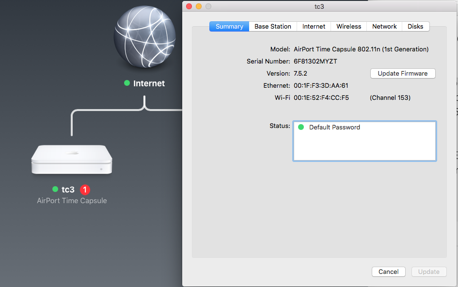The image size is (458, 287).
Task: Click the tc3 window title
Action: (319, 6)
